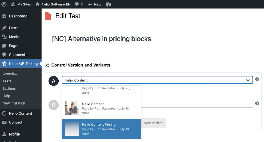Click the Pages stack icon
Viewport: 264px width, 142px height.
(x=4, y=46)
